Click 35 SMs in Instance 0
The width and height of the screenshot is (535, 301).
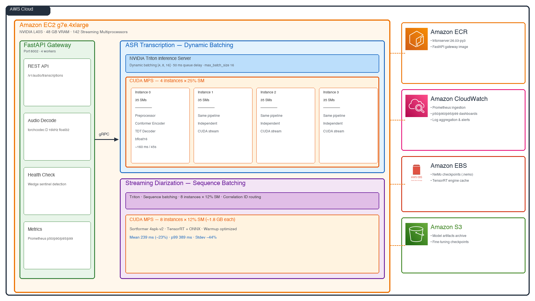[x=141, y=100]
